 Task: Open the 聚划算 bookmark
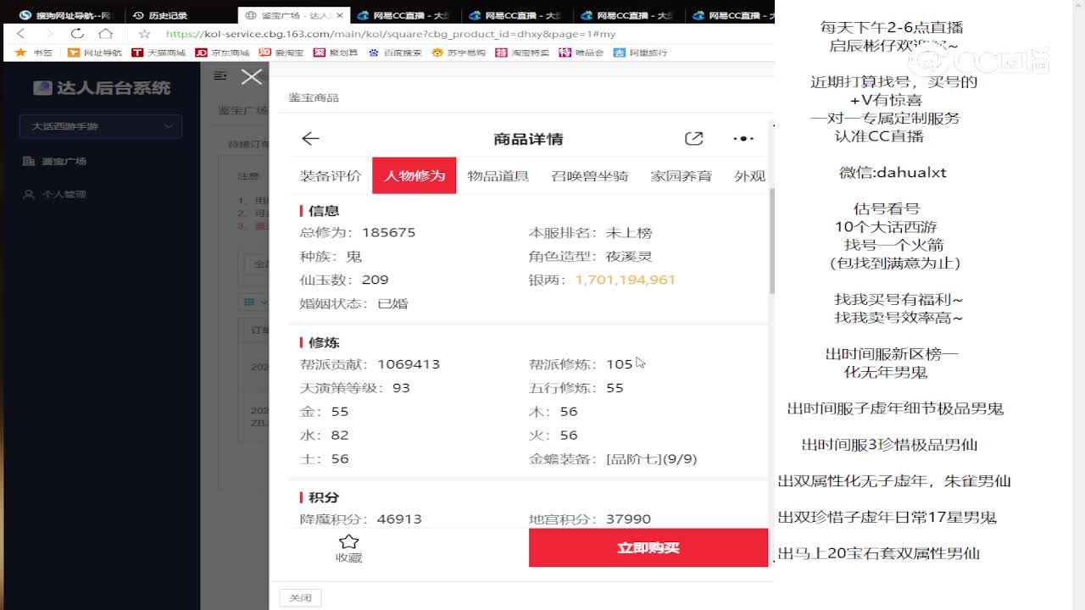coord(336,53)
